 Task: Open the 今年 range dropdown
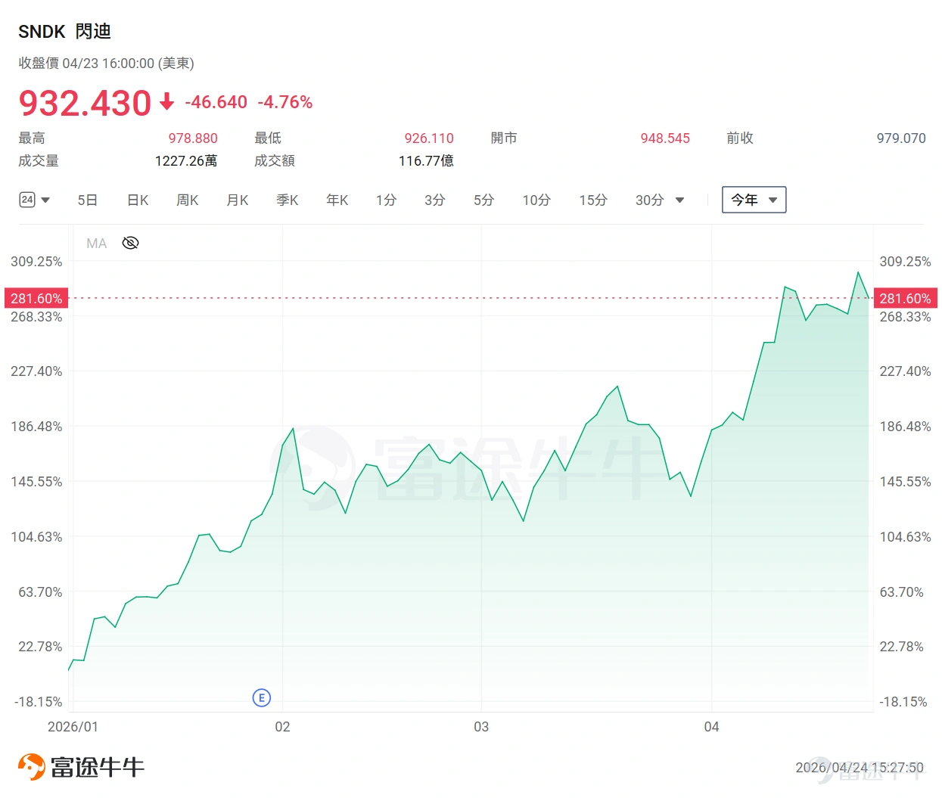click(x=754, y=200)
